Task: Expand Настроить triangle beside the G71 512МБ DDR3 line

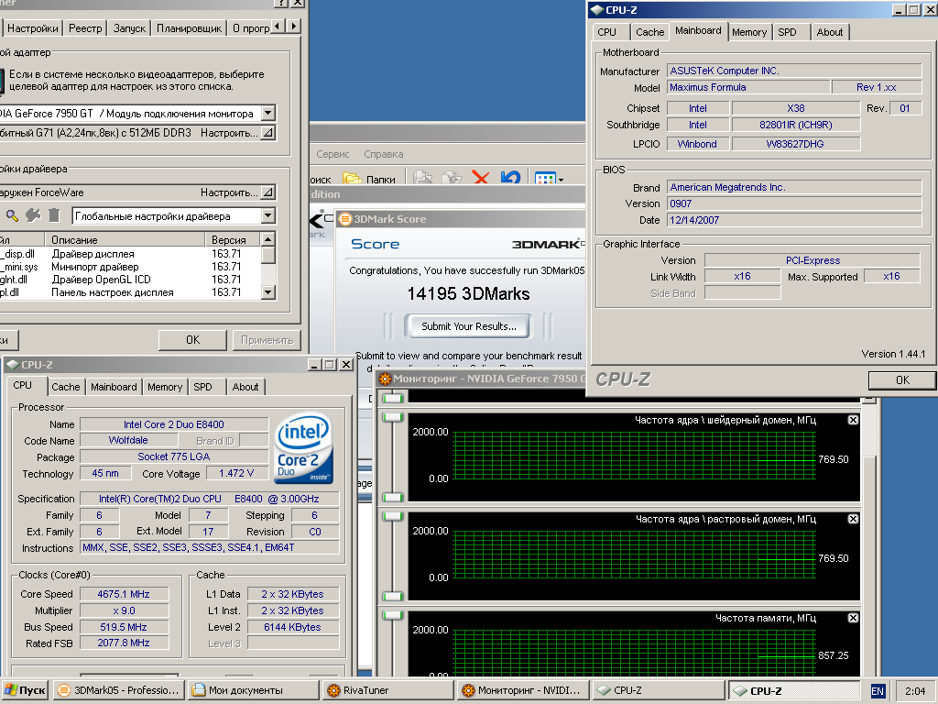Action: click(x=268, y=132)
